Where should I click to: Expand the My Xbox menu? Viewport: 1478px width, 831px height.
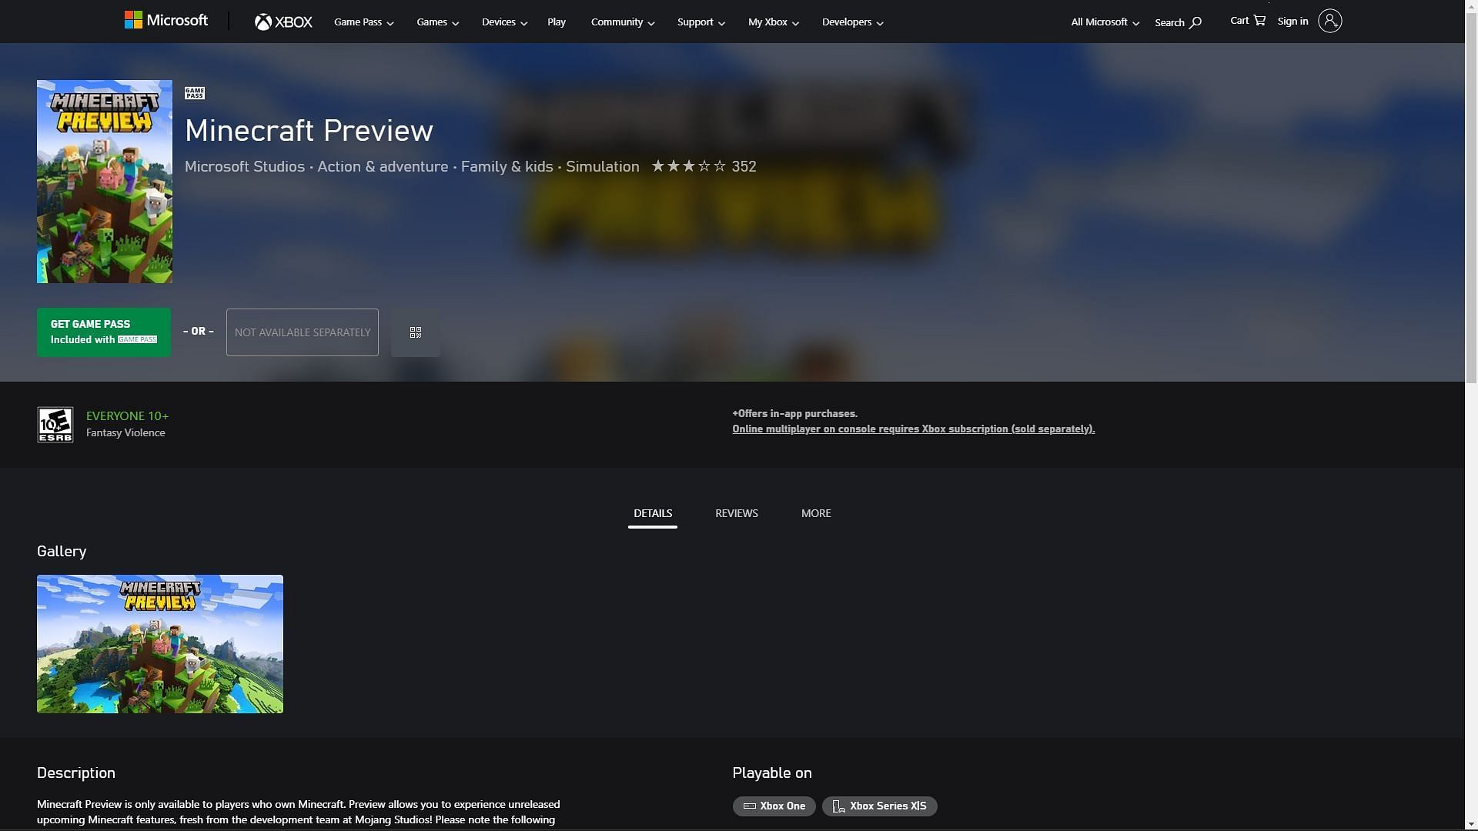pos(773,22)
